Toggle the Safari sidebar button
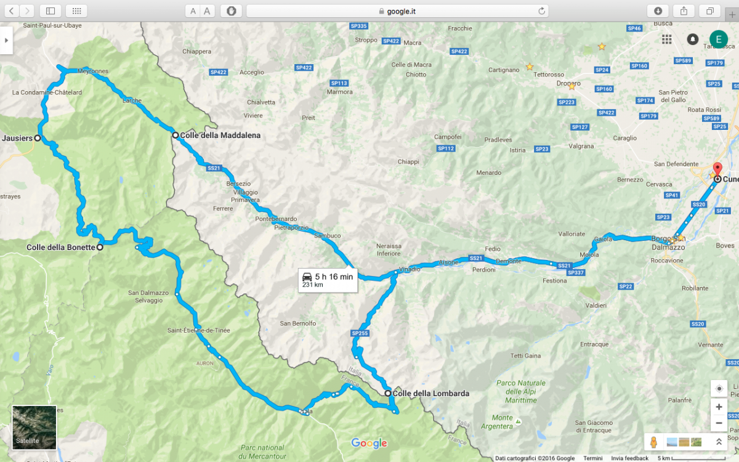Viewport: 739px width, 462px height. (x=50, y=11)
